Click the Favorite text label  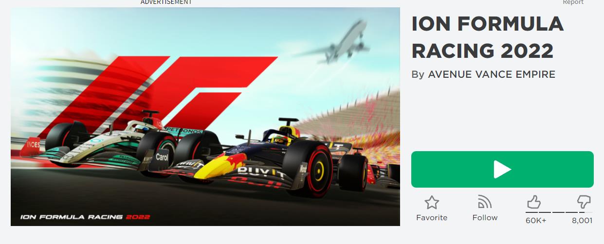(x=432, y=218)
